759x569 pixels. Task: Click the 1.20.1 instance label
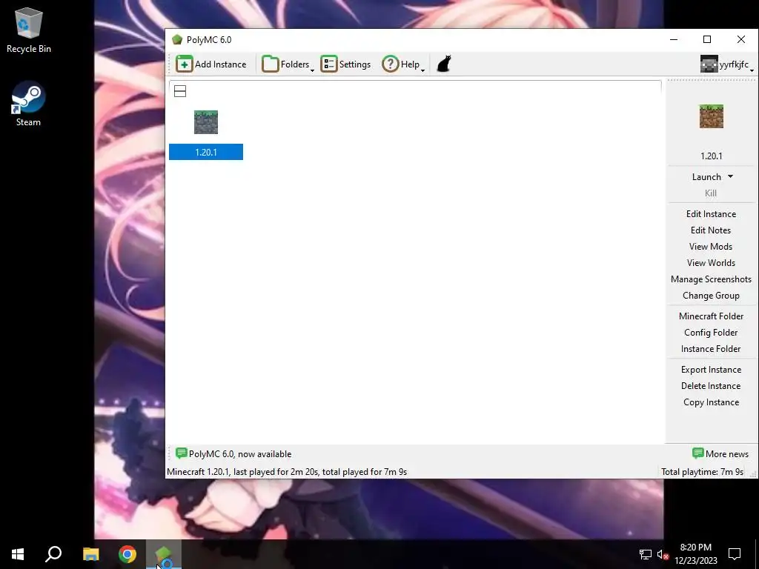pyautogui.click(x=206, y=152)
